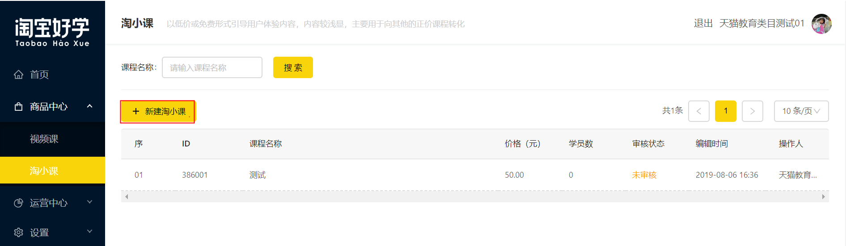The image size is (846, 246).
Task: Select the 淘小课 sidebar item
Action: pos(52,171)
